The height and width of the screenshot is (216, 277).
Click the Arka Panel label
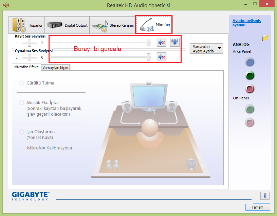point(242,51)
